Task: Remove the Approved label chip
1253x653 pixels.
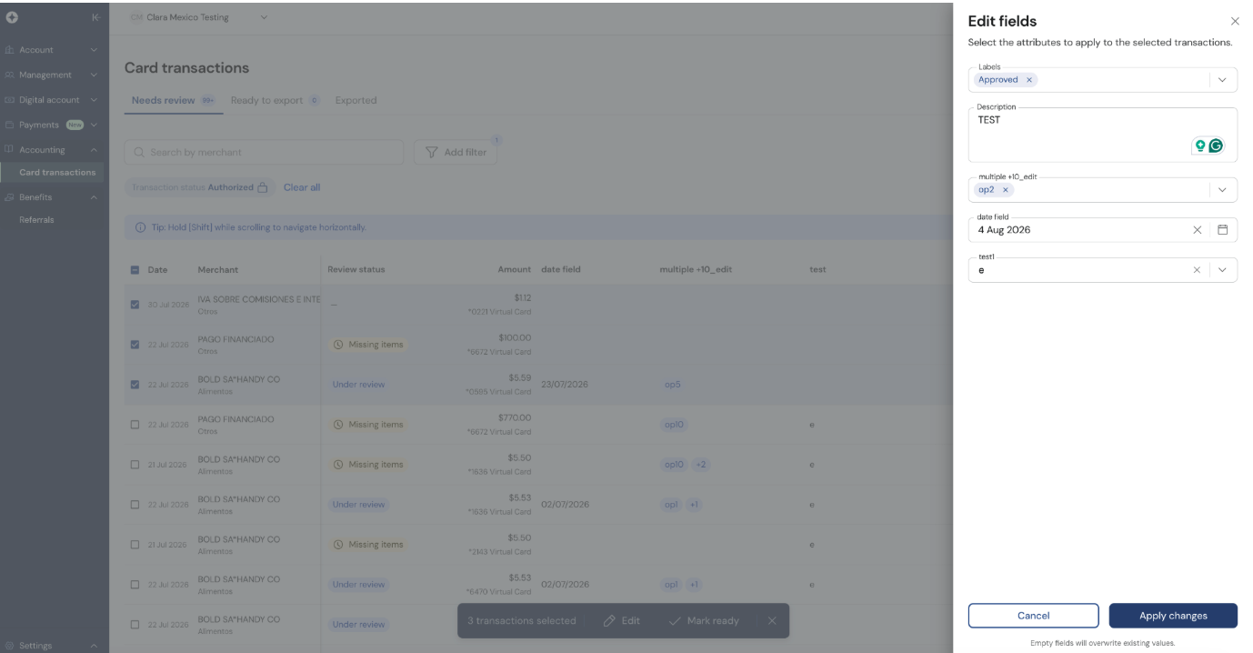Action: point(1029,80)
